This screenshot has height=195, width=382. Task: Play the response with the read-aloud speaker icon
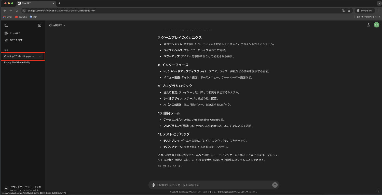coord(159,166)
